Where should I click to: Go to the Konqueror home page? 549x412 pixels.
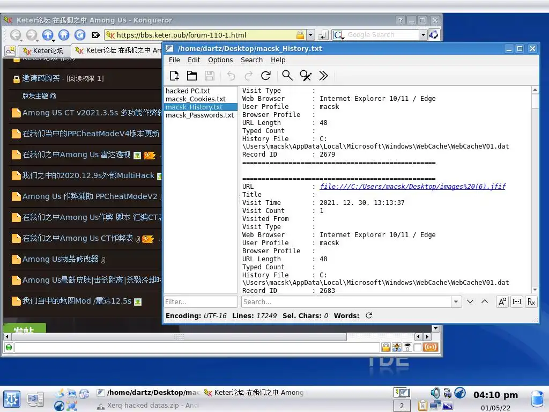[x=64, y=35]
